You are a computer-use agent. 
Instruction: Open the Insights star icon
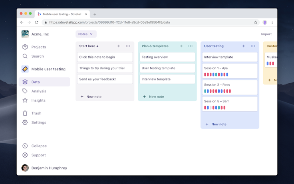pos(25,100)
